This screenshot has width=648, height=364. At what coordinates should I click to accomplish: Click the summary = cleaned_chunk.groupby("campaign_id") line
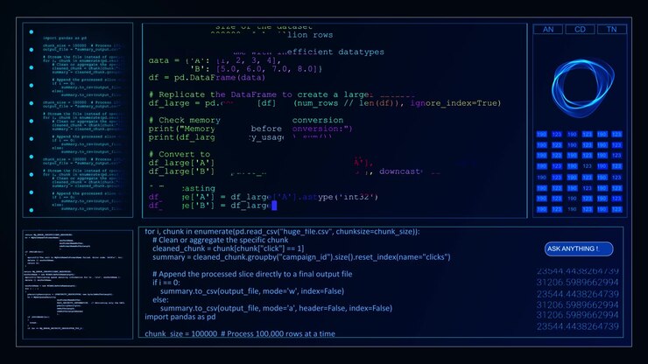301,257
